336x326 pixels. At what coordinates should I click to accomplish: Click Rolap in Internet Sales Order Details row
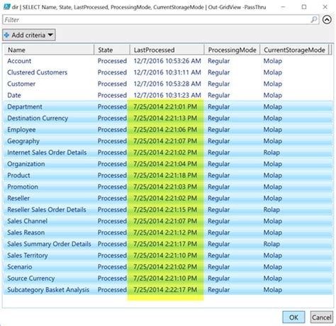[271, 152]
